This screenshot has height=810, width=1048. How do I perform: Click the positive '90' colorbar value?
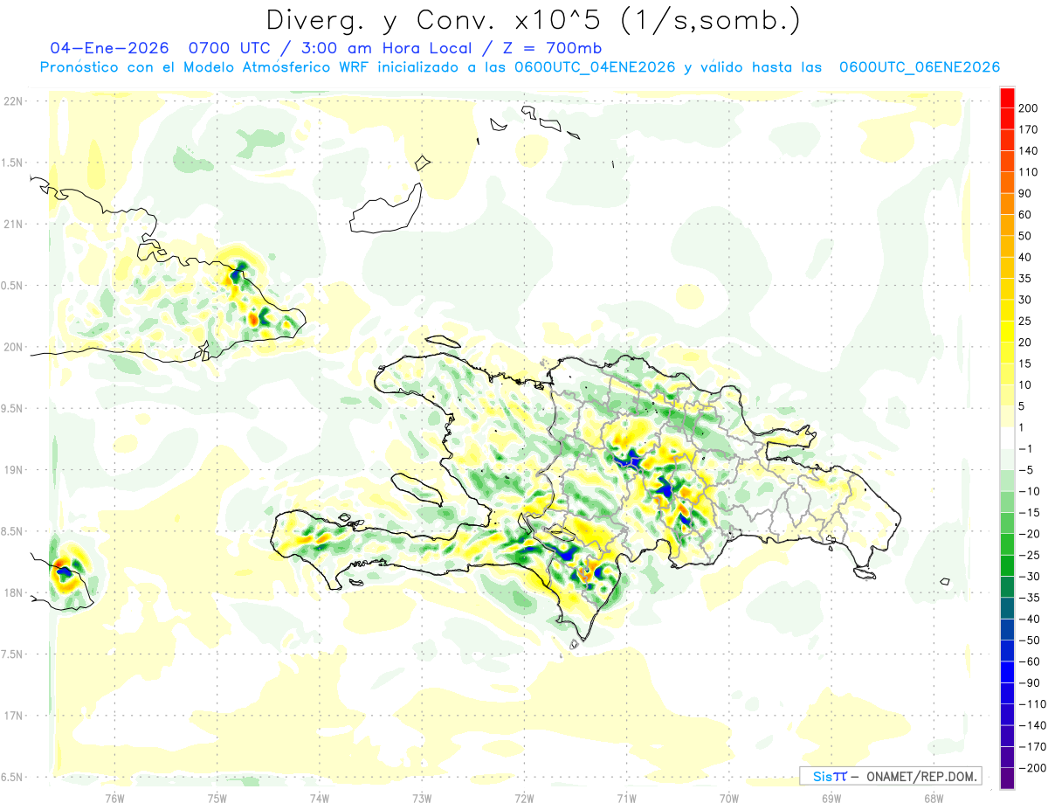[1025, 193]
